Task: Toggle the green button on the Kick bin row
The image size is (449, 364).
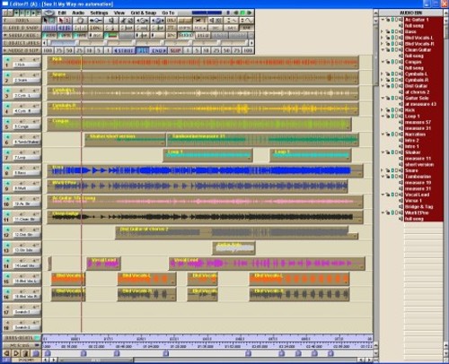Action: [392, 110]
